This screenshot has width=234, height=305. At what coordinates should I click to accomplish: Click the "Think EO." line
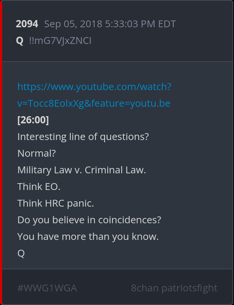[39, 187]
